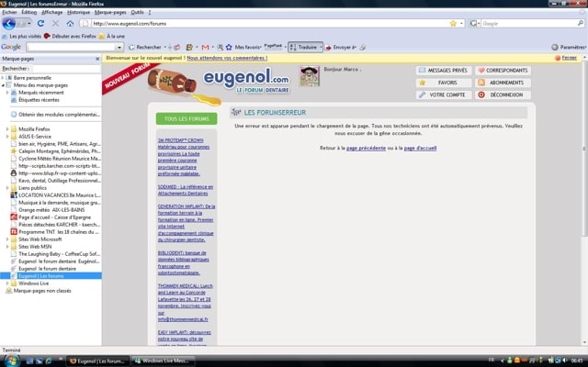Open FAVORIS on the forum header
The width and height of the screenshot is (588, 367).
(444, 83)
